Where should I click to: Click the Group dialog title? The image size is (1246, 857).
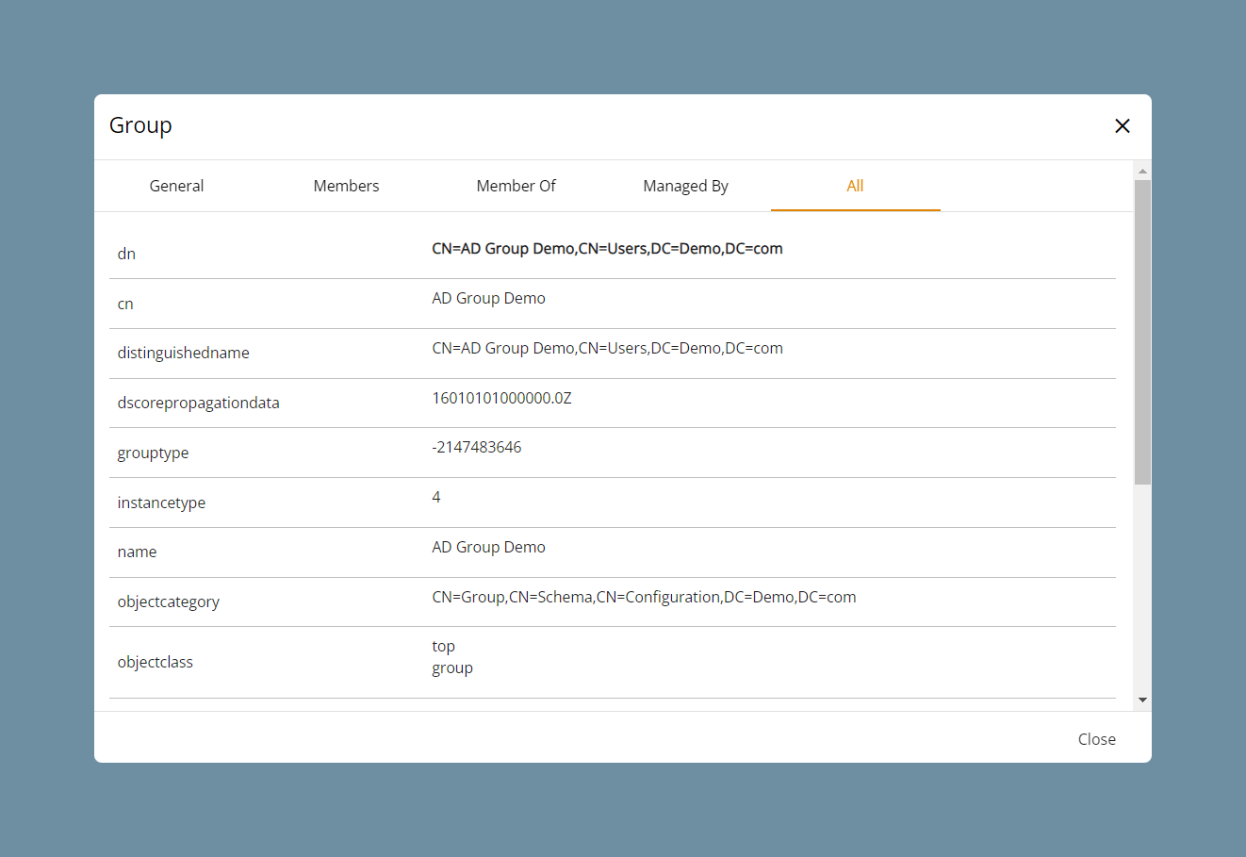pyautogui.click(x=140, y=125)
